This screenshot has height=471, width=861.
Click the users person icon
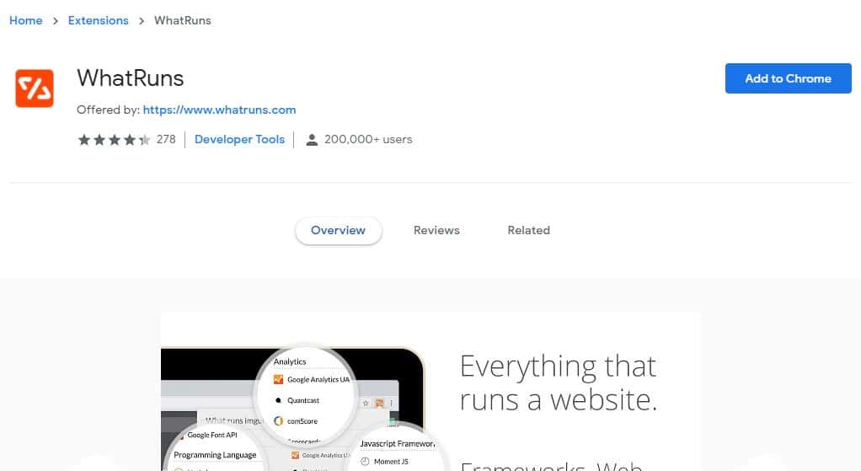pos(312,140)
